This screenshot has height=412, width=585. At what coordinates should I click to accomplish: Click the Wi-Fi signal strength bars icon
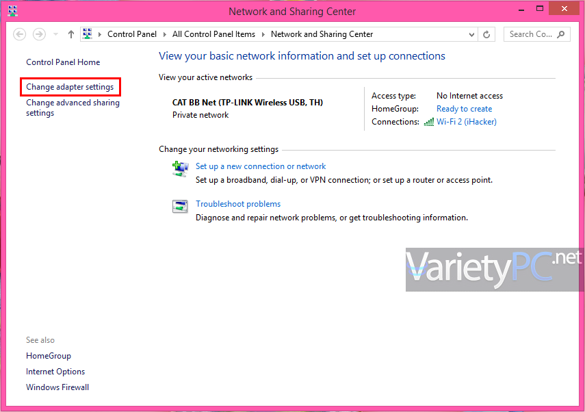click(429, 121)
